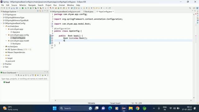
Task: Collapse all in Package Explorer toolbar
Action: 38,11
